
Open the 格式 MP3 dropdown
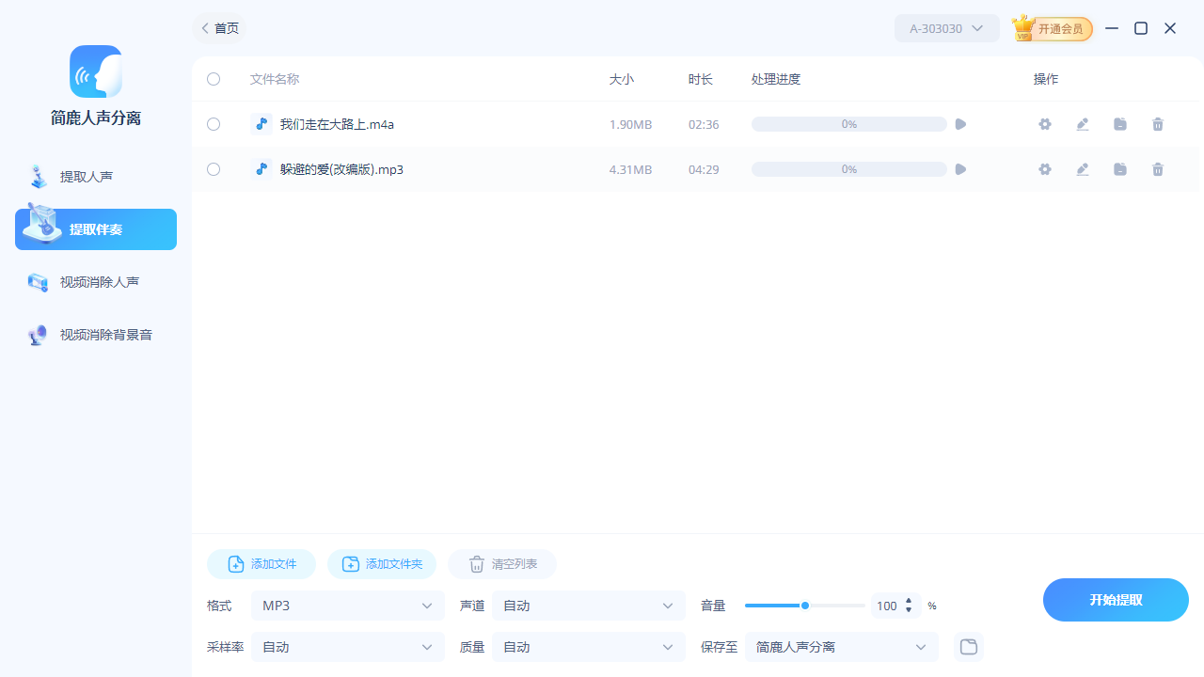[x=347, y=606]
